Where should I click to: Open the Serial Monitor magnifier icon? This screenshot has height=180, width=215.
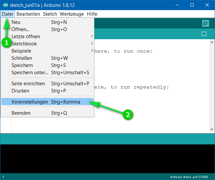tap(205, 24)
